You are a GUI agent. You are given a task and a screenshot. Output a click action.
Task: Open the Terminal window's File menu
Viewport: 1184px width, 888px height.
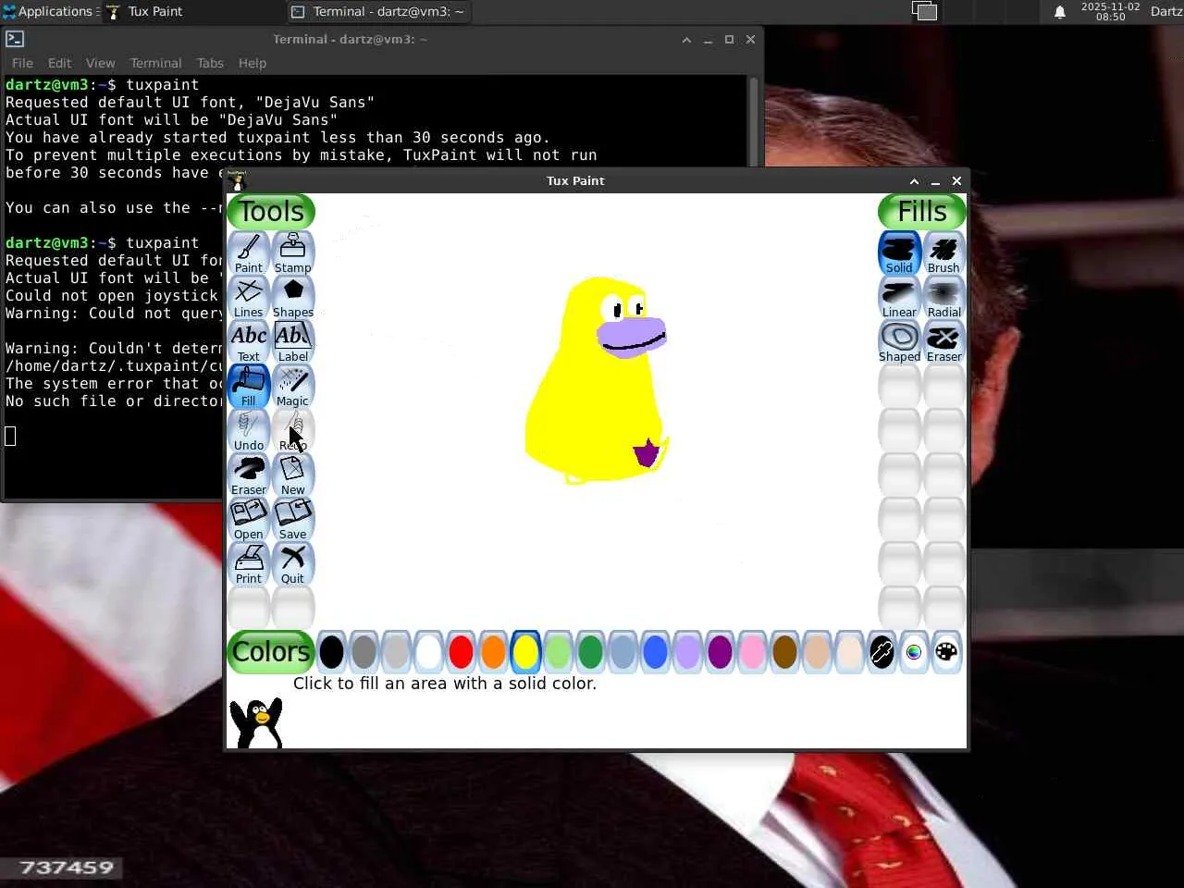(22, 63)
